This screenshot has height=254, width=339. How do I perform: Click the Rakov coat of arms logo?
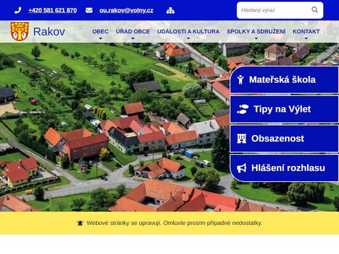click(x=20, y=31)
